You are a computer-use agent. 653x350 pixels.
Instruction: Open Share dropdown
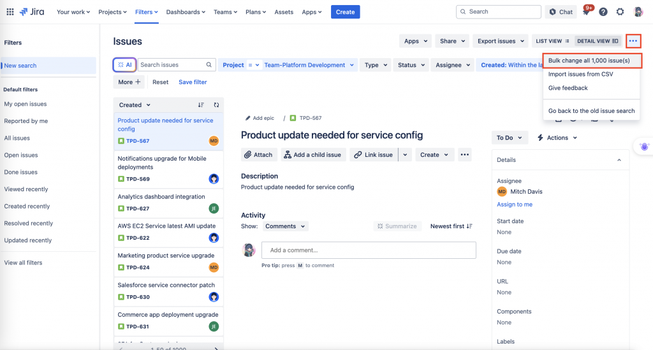(x=452, y=41)
